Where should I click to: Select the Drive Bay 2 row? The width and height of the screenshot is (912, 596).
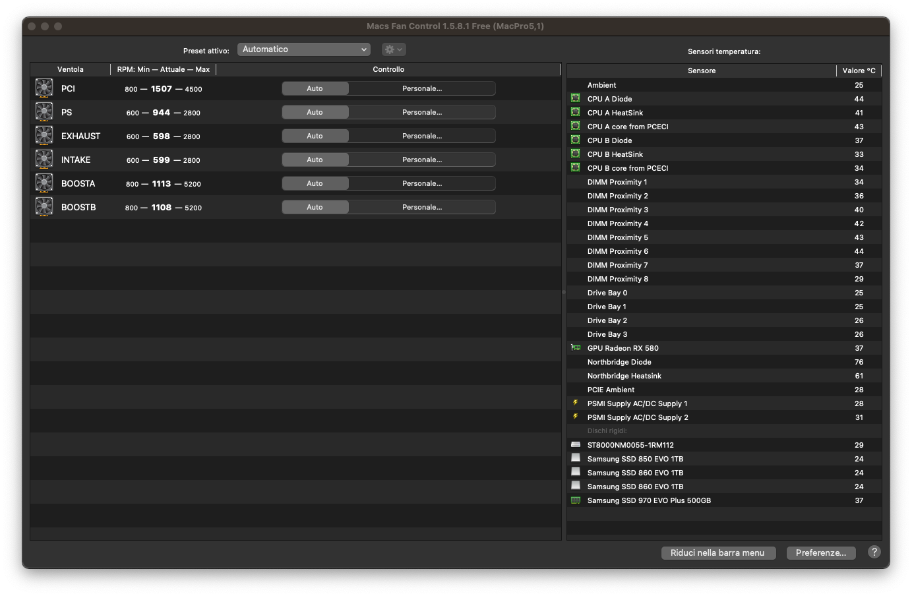tap(724, 320)
